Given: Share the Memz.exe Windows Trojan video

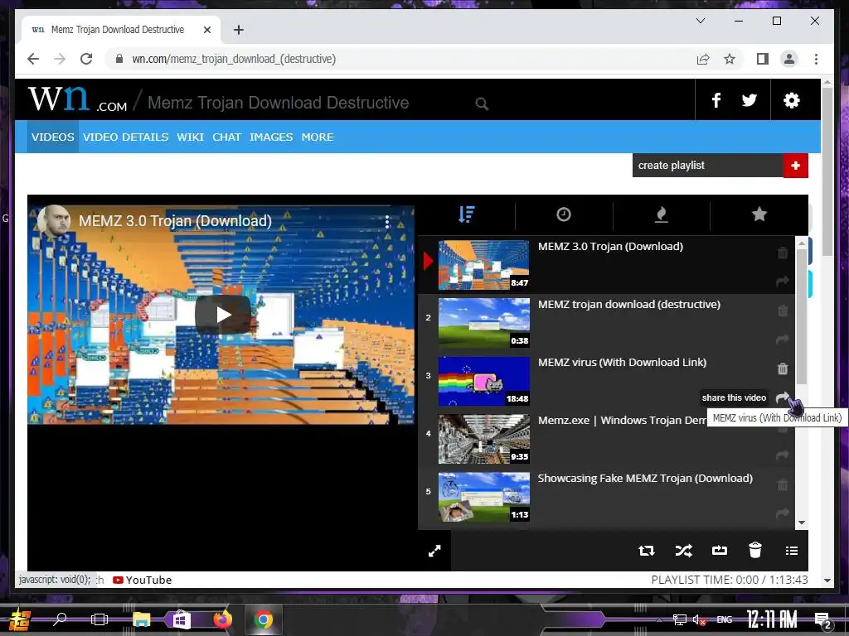Looking at the screenshot, I should [x=783, y=455].
